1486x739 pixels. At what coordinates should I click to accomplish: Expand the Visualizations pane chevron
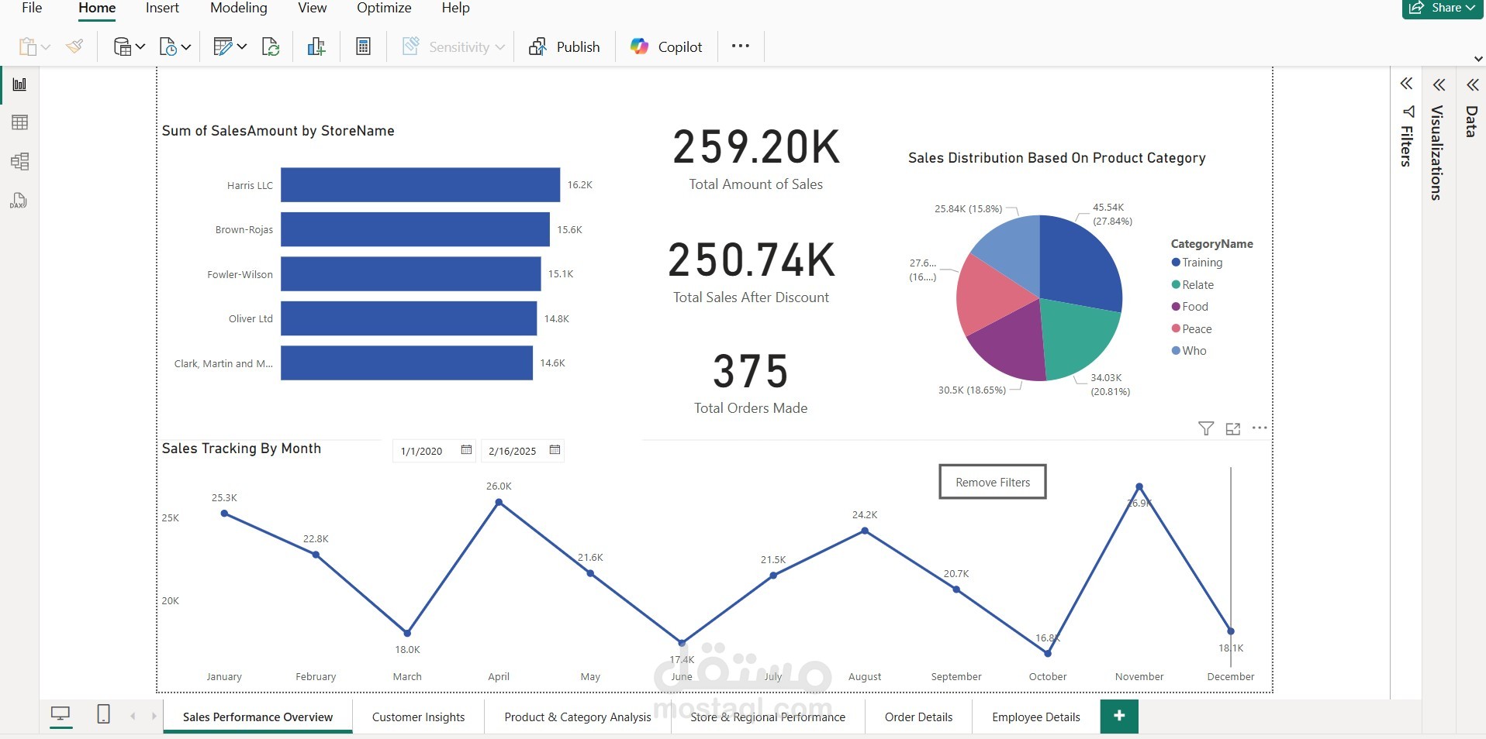coord(1439,84)
